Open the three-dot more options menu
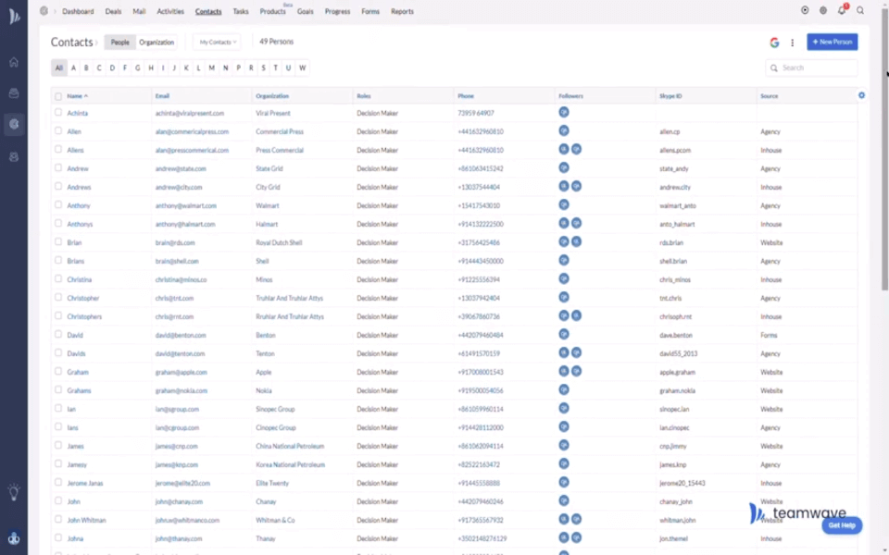889x555 pixels. click(x=792, y=42)
